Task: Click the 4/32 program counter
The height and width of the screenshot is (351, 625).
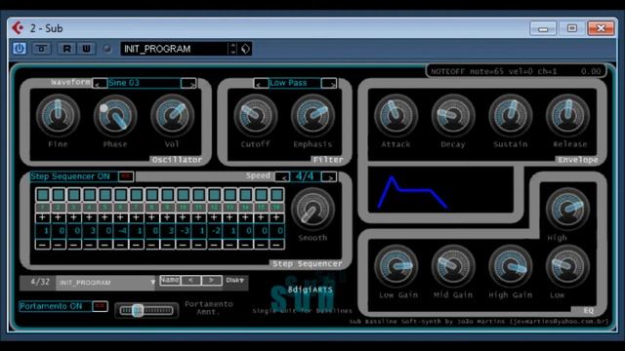Action: point(40,282)
